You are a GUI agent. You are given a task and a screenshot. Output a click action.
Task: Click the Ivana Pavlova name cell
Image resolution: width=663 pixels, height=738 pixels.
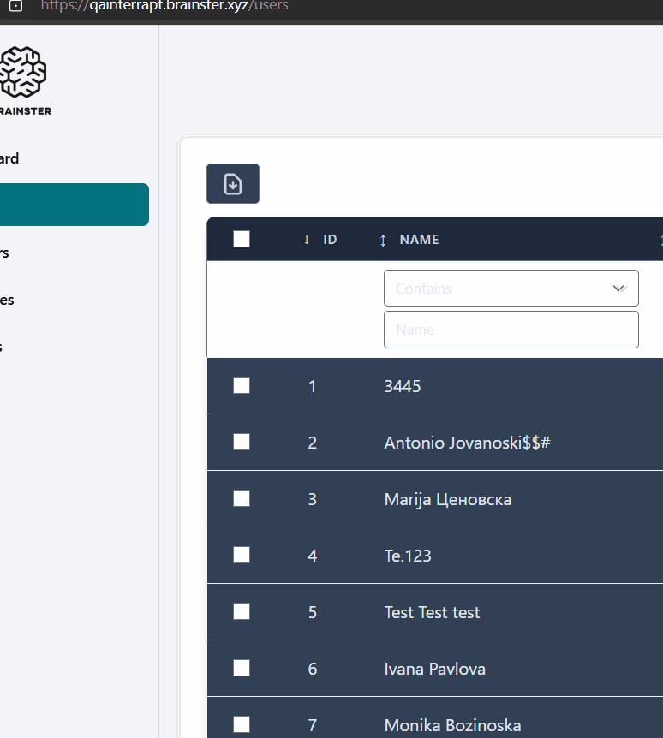click(x=434, y=669)
